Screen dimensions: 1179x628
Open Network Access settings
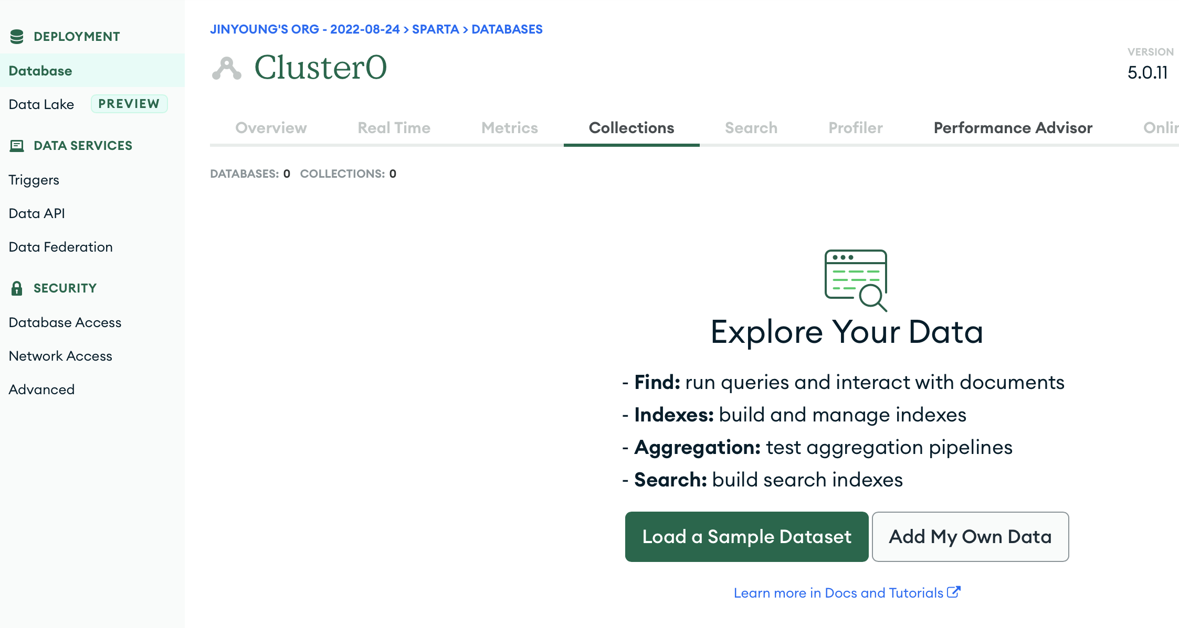(x=60, y=356)
